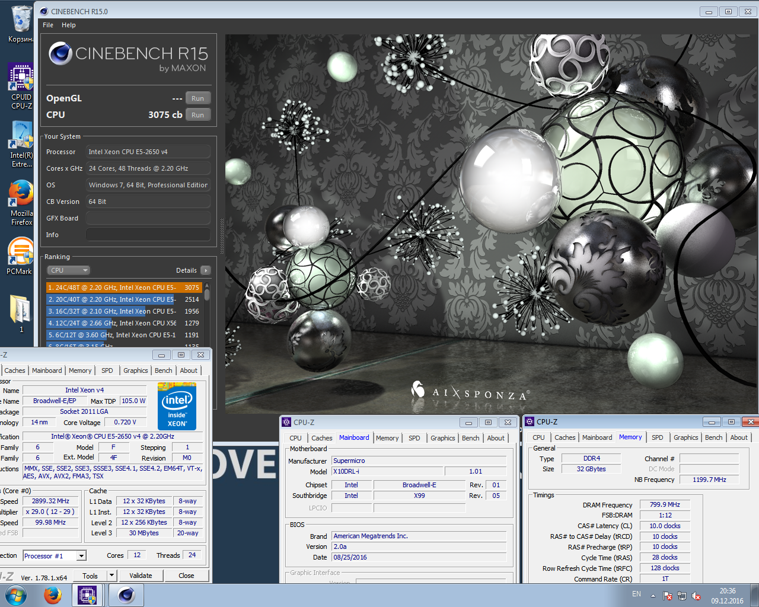The height and width of the screenshot is (607, 759).
Task: Click the rendered Cinebench scene image
Action: point(492,223)
